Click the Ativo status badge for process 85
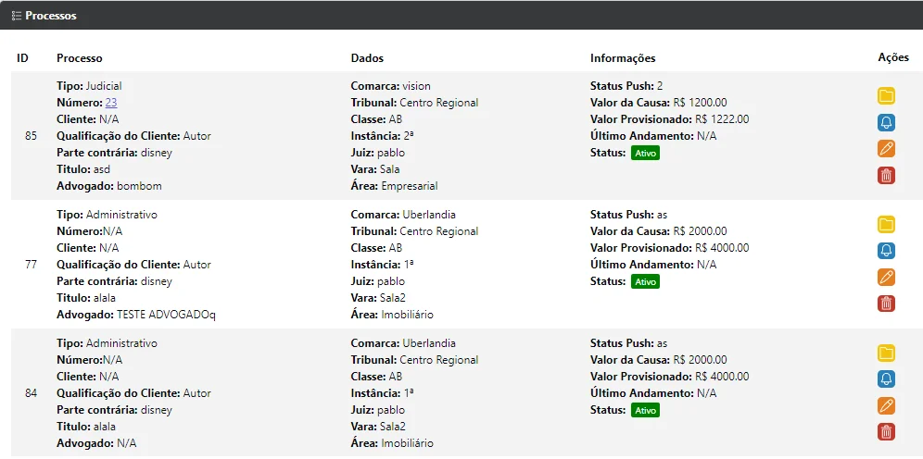923x459 pixels. click(645, 153)
